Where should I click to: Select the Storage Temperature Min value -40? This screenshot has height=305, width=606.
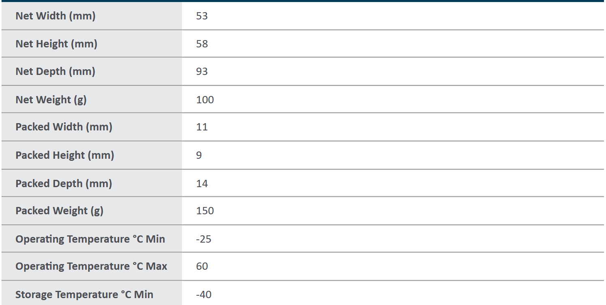[203, 294]
